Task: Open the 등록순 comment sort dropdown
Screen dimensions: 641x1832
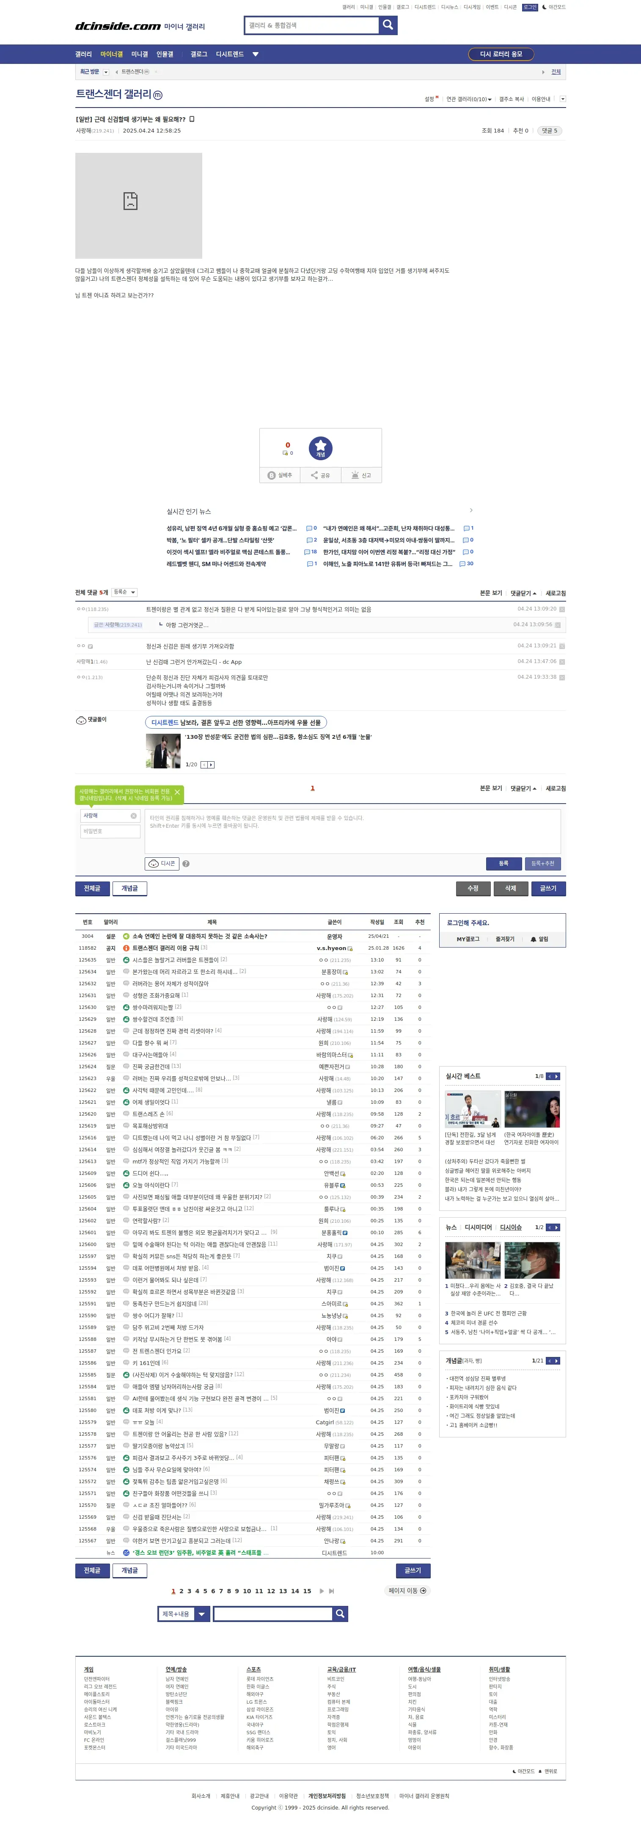Action: (x=124, y=592)
